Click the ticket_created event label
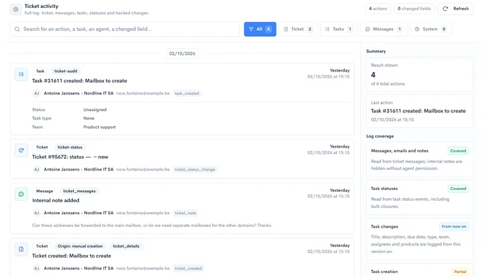 pos(188,268)
